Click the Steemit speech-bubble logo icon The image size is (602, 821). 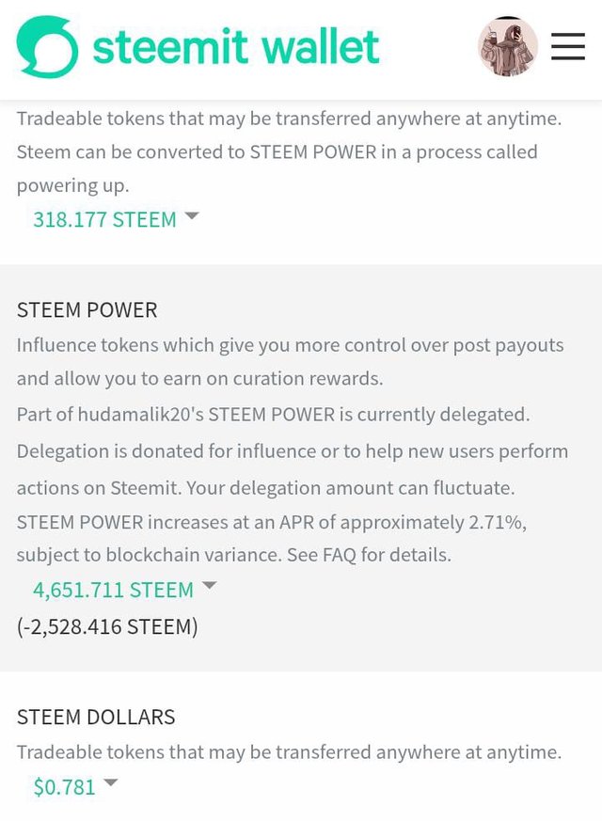pos(48,47)
